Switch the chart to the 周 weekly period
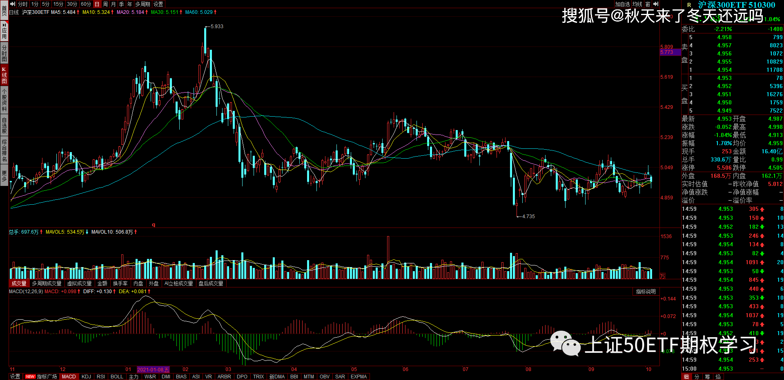Viewport: 784px width, 380px height. pyautogui.click(x=105, y=4)
